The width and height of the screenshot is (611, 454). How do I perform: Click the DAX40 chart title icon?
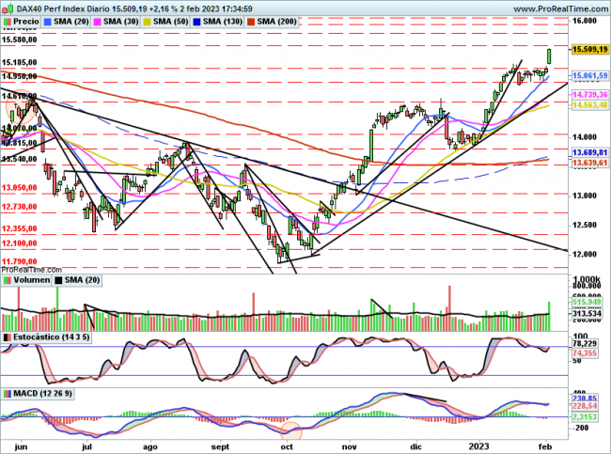click(x=7, y=7)
